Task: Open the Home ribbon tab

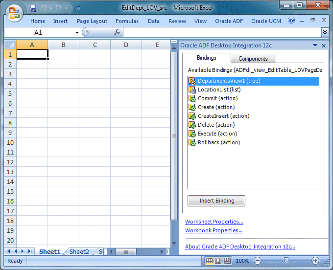Action: (38, 21)
